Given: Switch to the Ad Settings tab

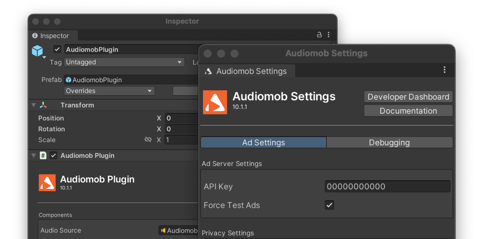Looking at the screenshot, I should click(264, 143).
